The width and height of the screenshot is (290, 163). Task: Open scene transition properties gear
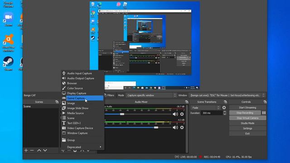pyautogui.click(x=224, y=108)
